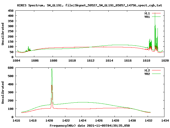Click the bottom plot's 300 y-axis label
Screen dimensions: 170x128
point(11,92)
